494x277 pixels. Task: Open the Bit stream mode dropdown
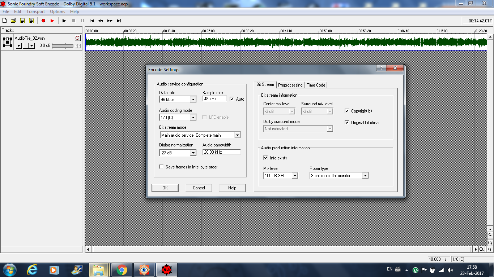[x=237, y=135]
